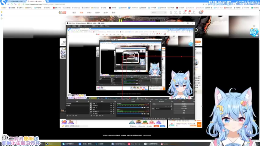The width and height of the screenshot is (260, 146).
Task: Reload the page with the refresh icon
Action: pyautogui.click(x=11, y=4)
